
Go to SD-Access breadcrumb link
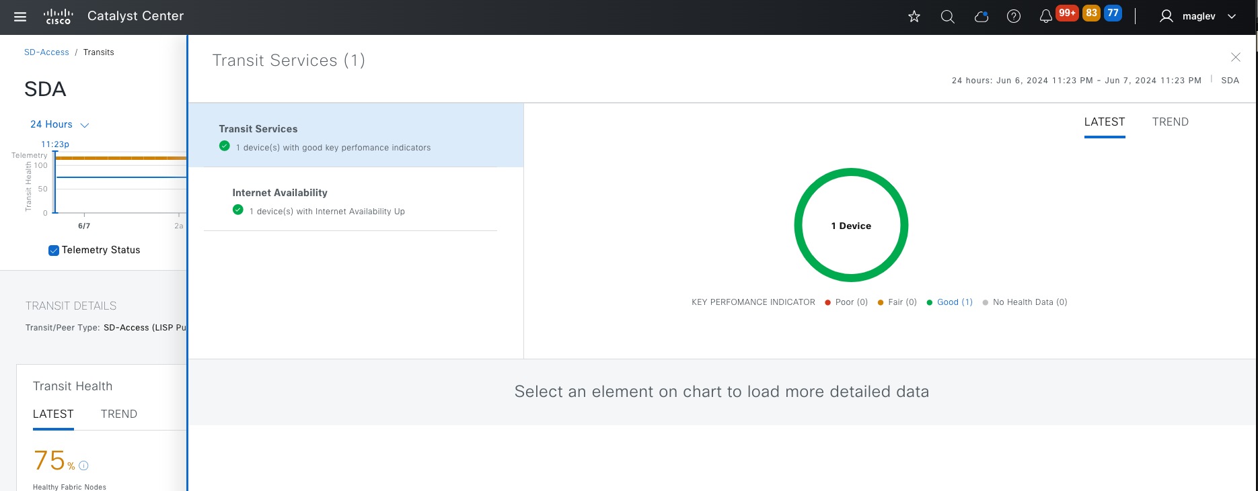46,52
